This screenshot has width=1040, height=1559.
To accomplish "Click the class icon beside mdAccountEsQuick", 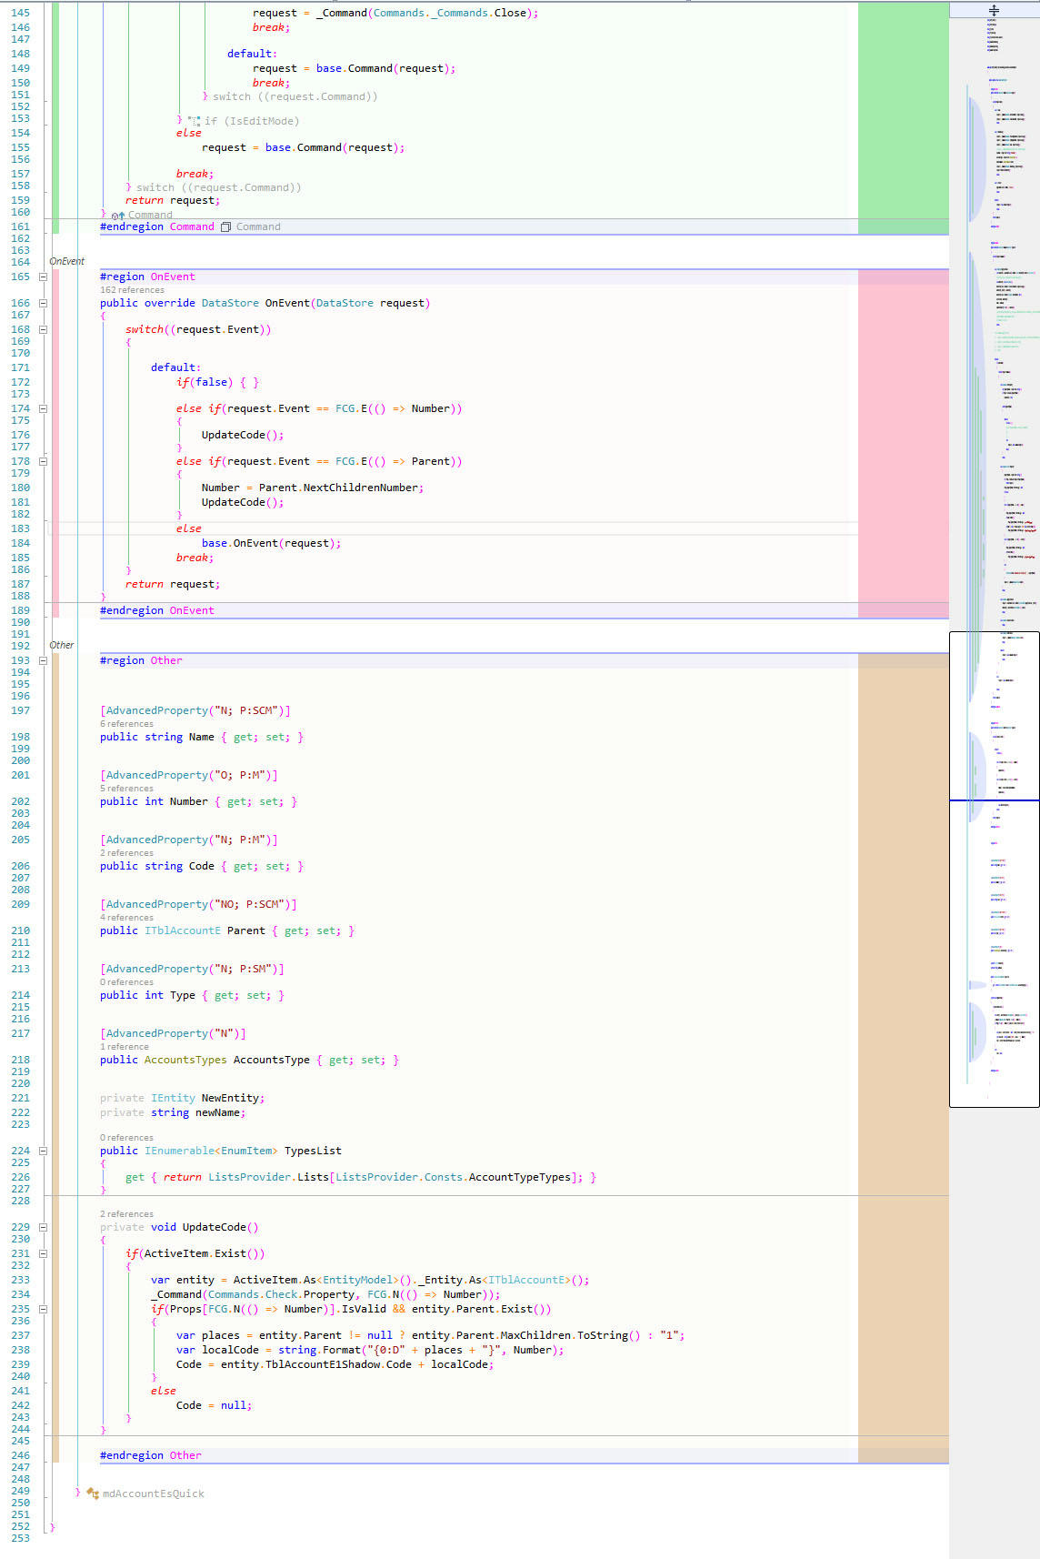I will point(92,1494).
